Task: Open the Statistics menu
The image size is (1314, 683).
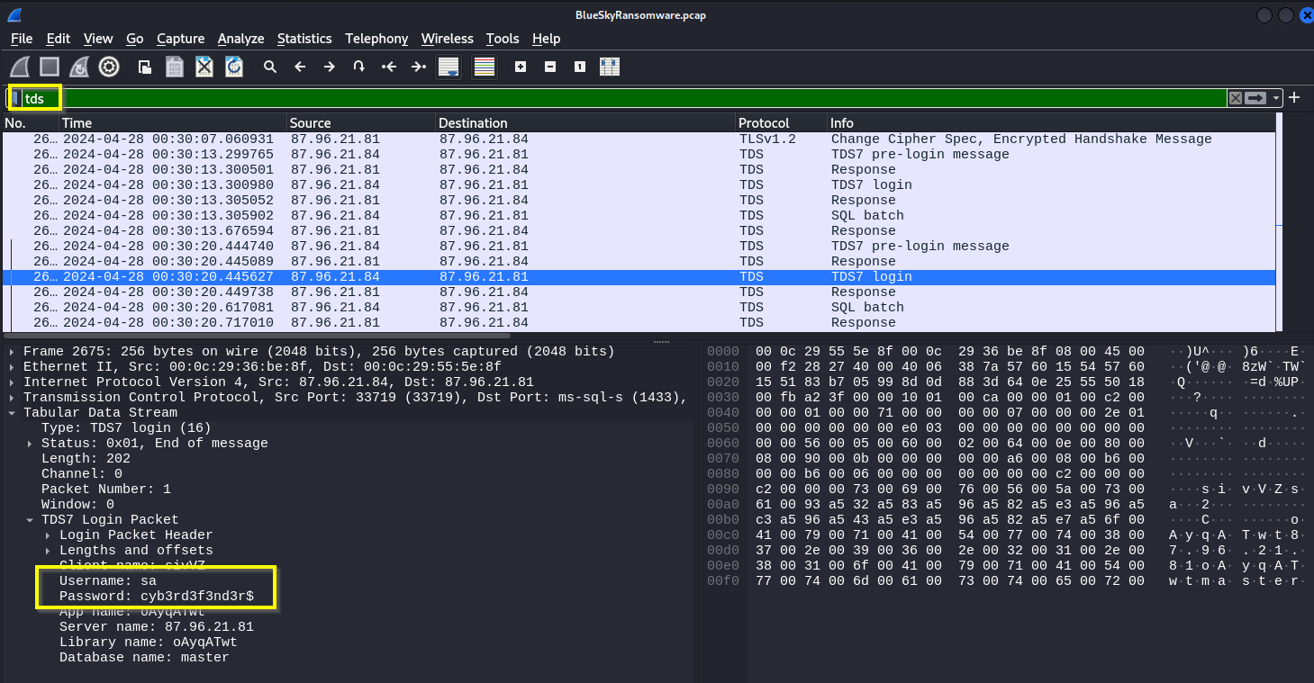Action: 304,39
